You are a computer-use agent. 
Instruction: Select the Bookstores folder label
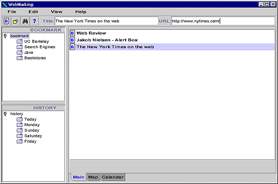tap(35, 58)
